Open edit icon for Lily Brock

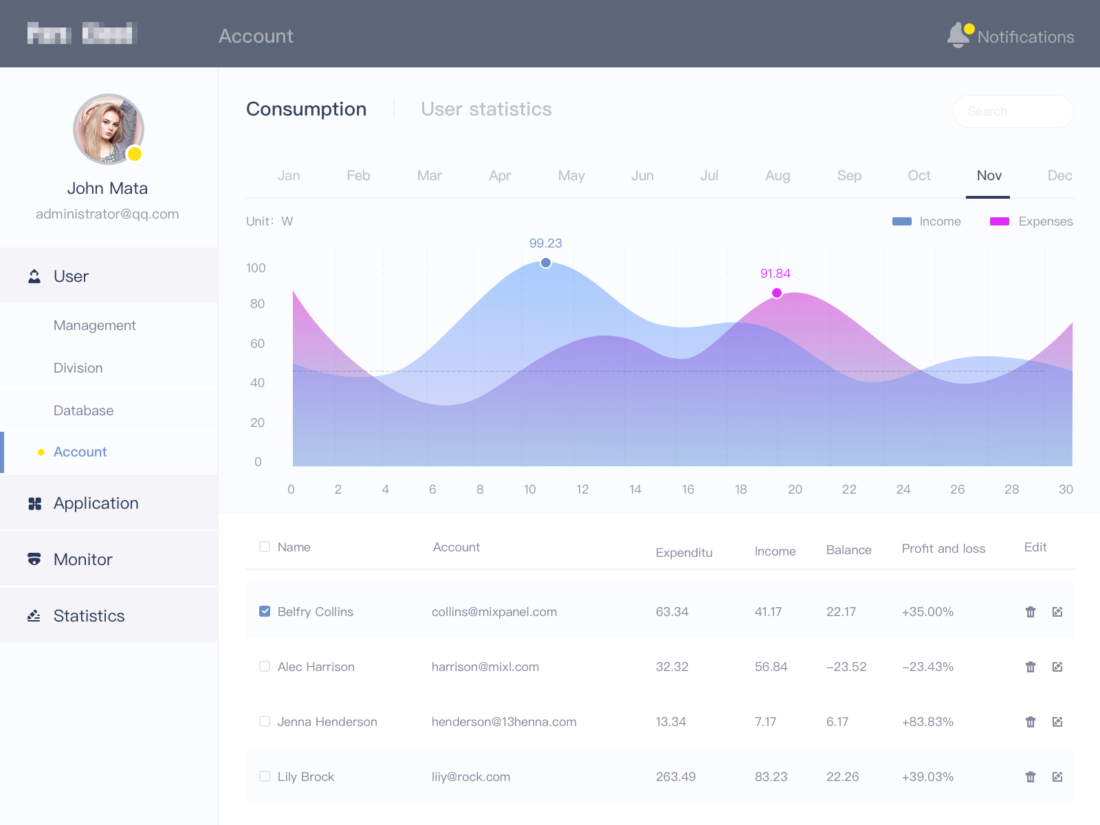1057,777
